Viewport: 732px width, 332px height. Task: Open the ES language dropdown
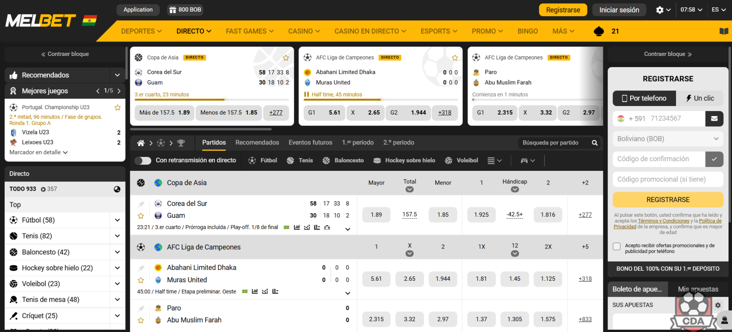click(x=719, y=10)
